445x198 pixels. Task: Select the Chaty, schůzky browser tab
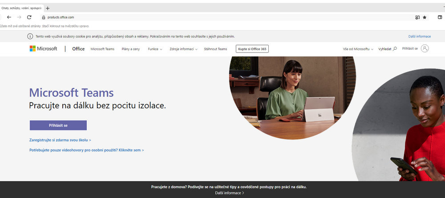pos(21,8)
